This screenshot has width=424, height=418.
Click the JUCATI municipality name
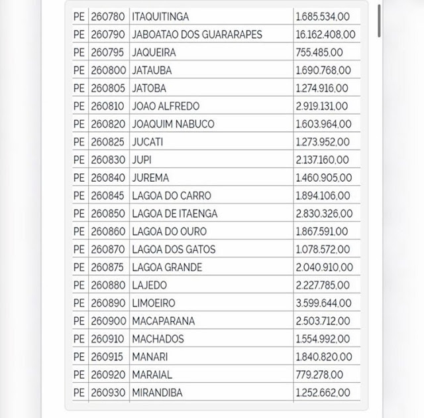148,141
